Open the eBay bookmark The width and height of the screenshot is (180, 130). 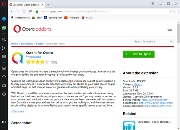click(37, 18)
